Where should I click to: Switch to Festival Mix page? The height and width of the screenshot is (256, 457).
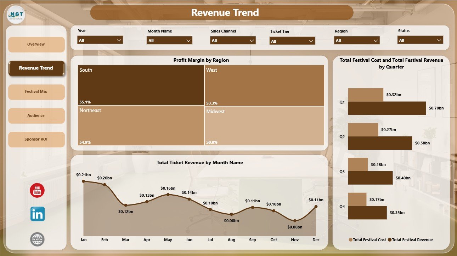tap(36, 92)
